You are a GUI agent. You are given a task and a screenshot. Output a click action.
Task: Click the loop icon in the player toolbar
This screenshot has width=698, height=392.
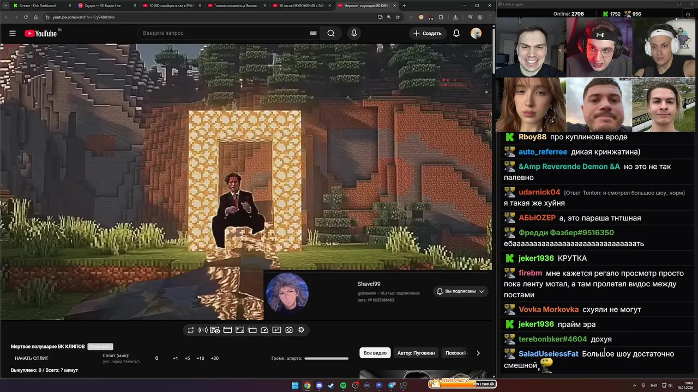[191, 330]
